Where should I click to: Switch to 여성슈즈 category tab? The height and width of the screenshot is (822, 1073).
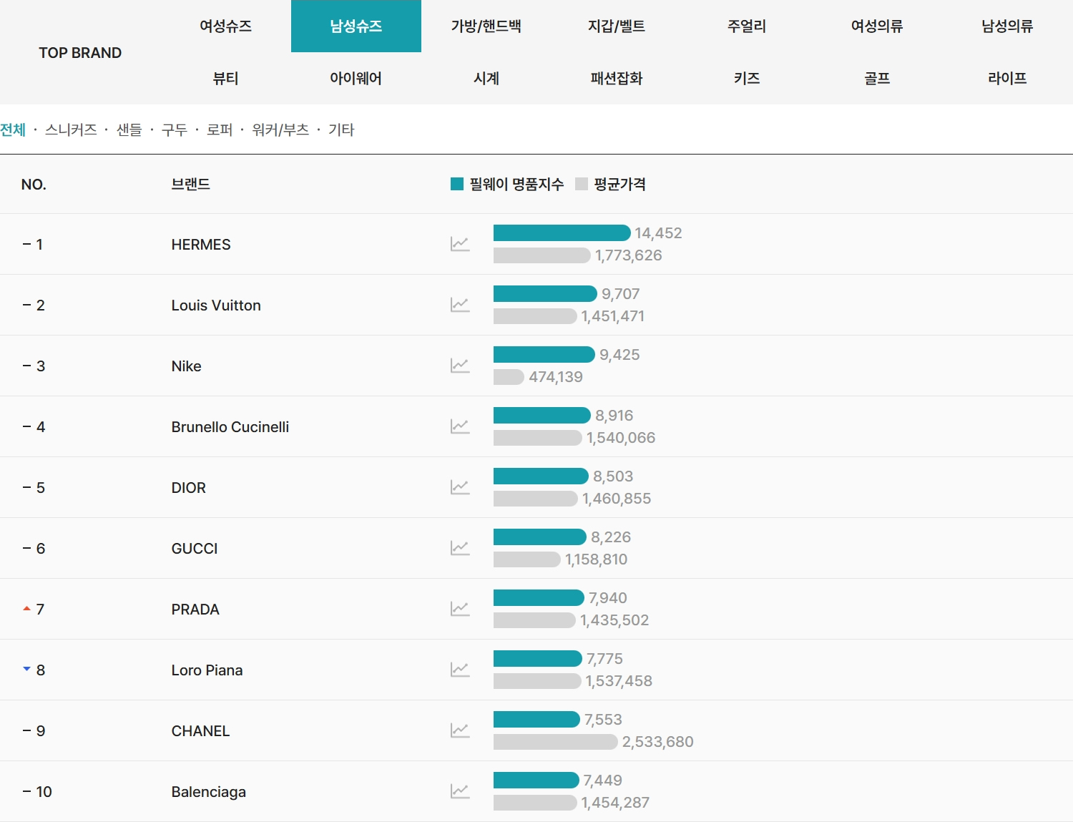click(225, 26)
